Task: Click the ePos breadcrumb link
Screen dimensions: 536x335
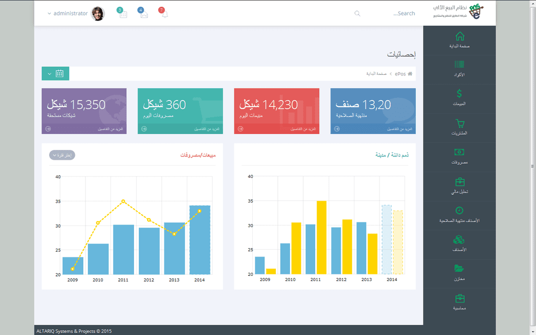Action: point(400,74)
